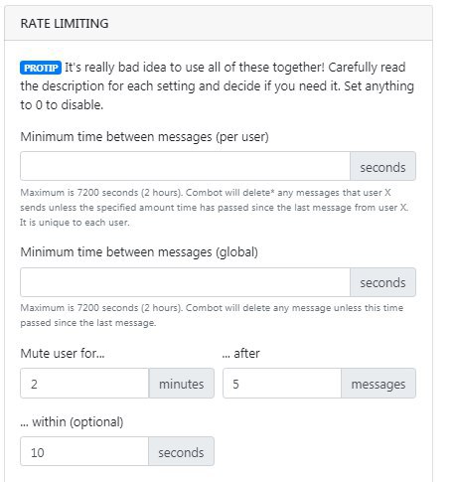Focus the Mute user for minutes field
The height and width of the screenshot is (482, 454).
pyautogui.click(x=84, y=384)
